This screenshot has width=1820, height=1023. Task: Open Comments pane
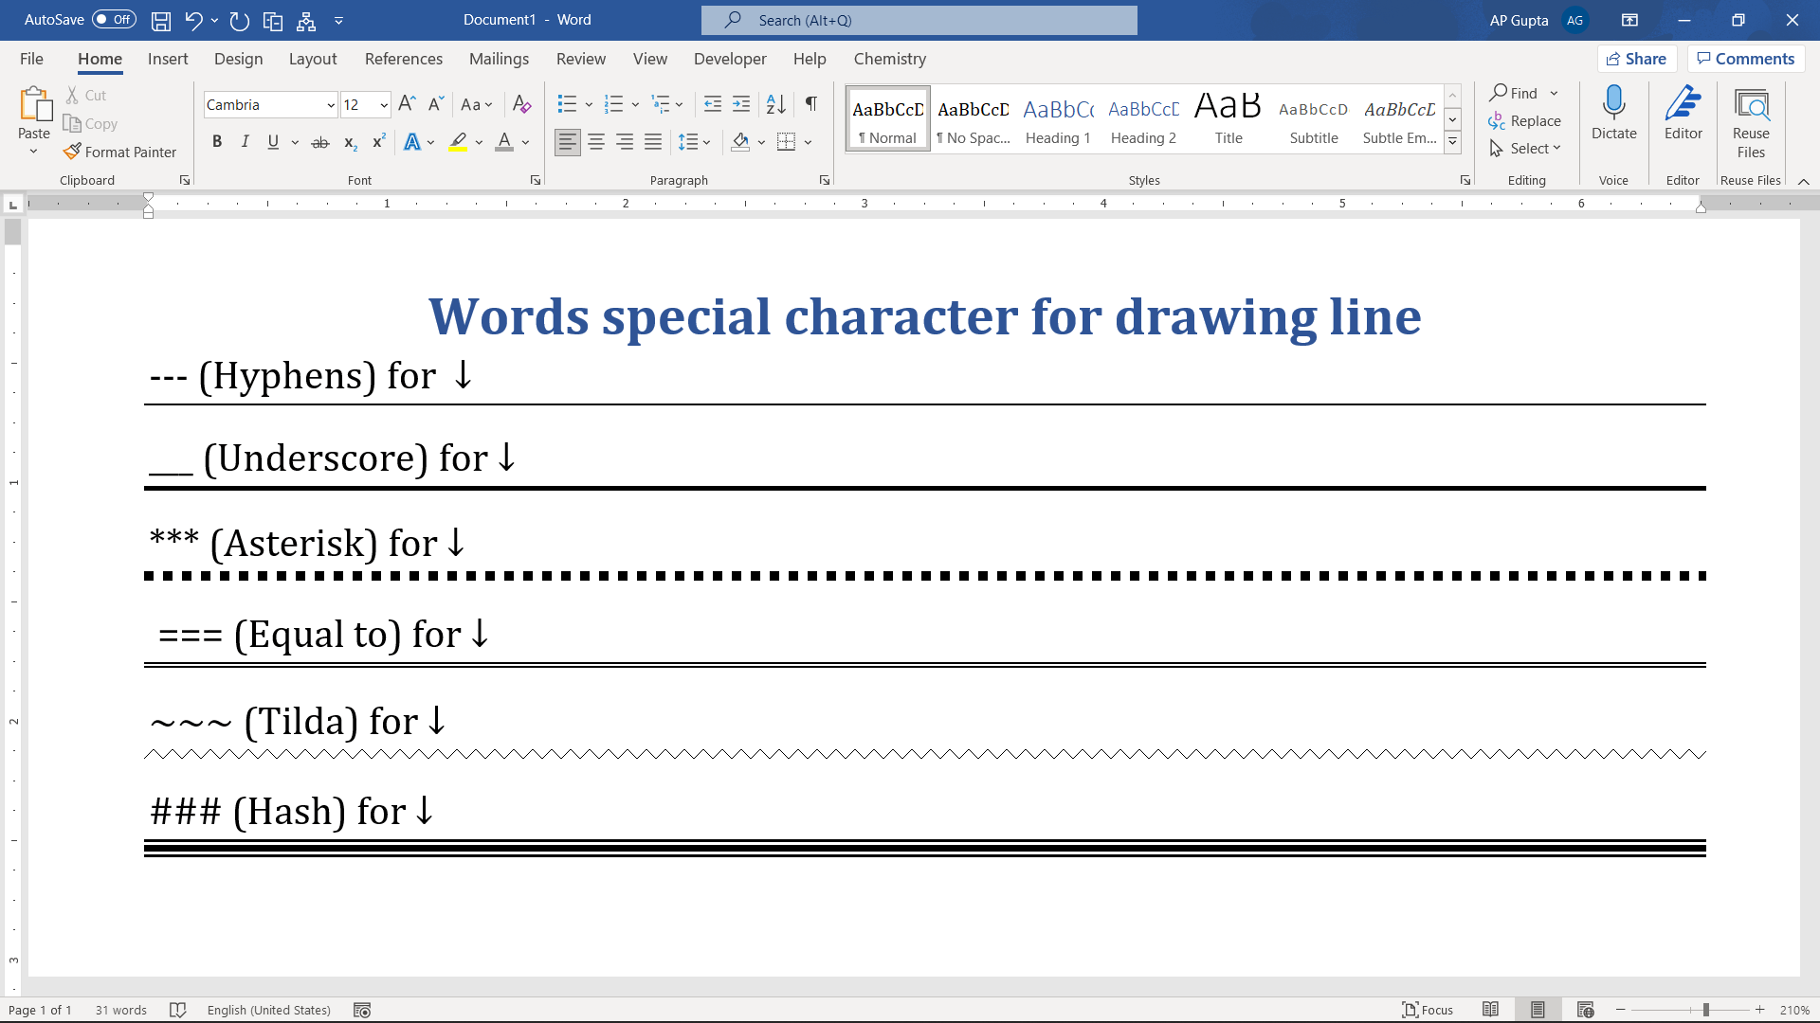tap(1744, 58)
